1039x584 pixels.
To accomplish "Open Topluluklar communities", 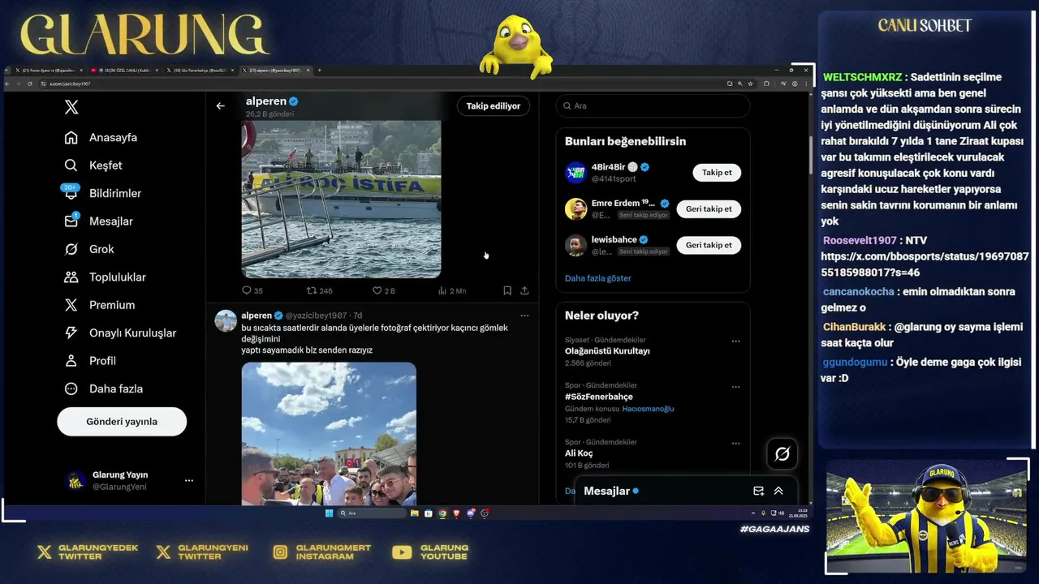I will pyautogui.click(x=106, y=277).
